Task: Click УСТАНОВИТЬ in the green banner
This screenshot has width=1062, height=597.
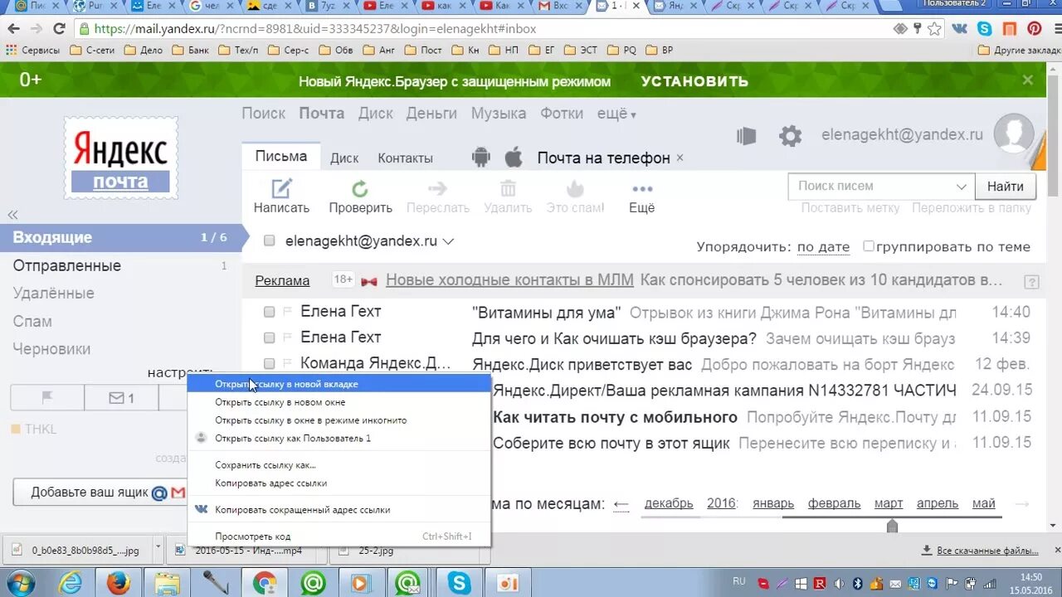Action: 694,81
